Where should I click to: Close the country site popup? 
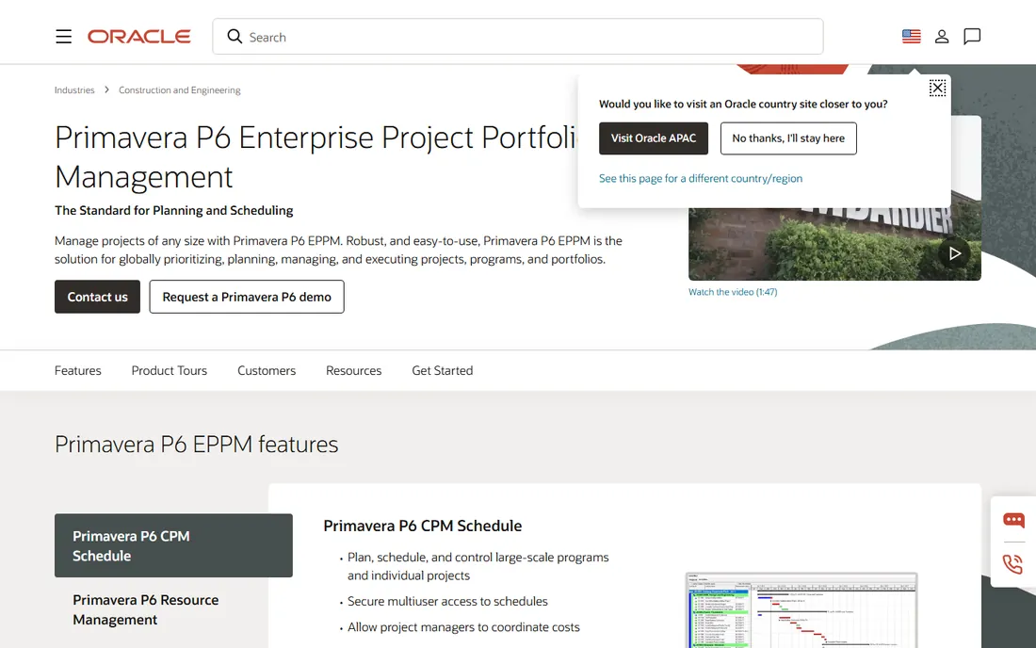[x=937, y=88]
